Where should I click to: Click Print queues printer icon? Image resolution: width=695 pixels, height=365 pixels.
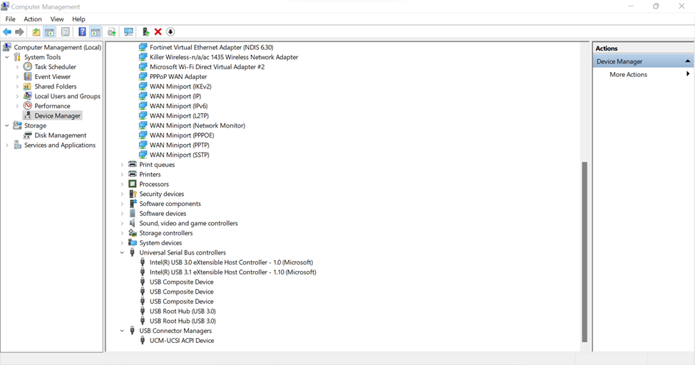click(x=132, y=165)
